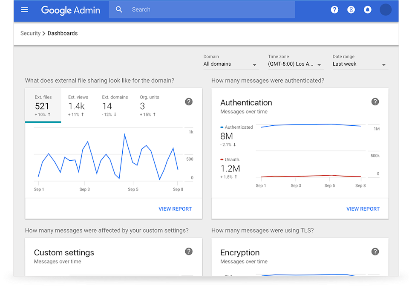Screen dimensions: 409x289
Task: Click the file sharing line chart
Action: tap(108, 156)
